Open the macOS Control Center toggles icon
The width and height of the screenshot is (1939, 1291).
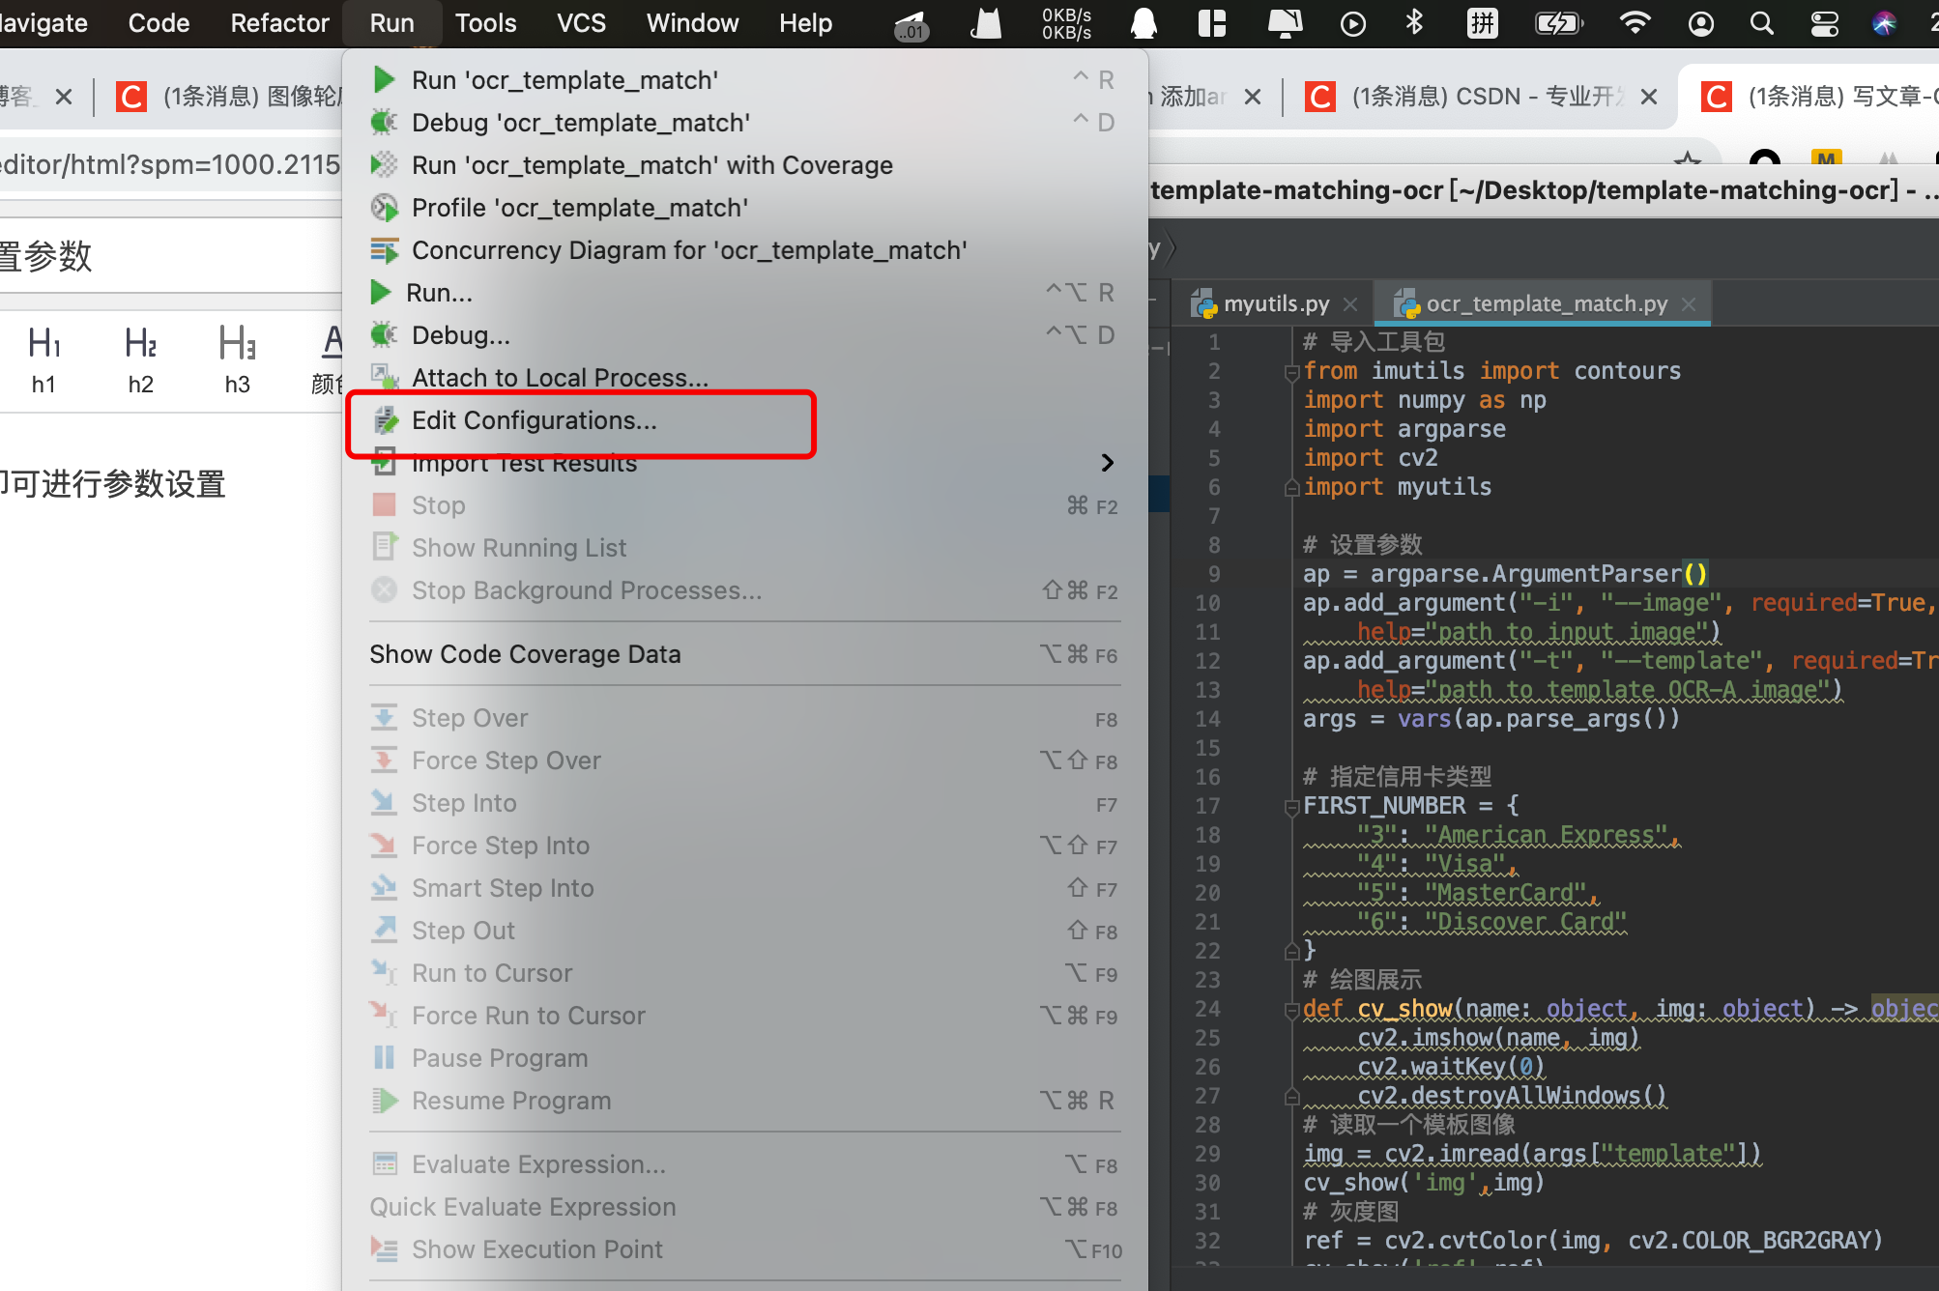click(1824, 23)
